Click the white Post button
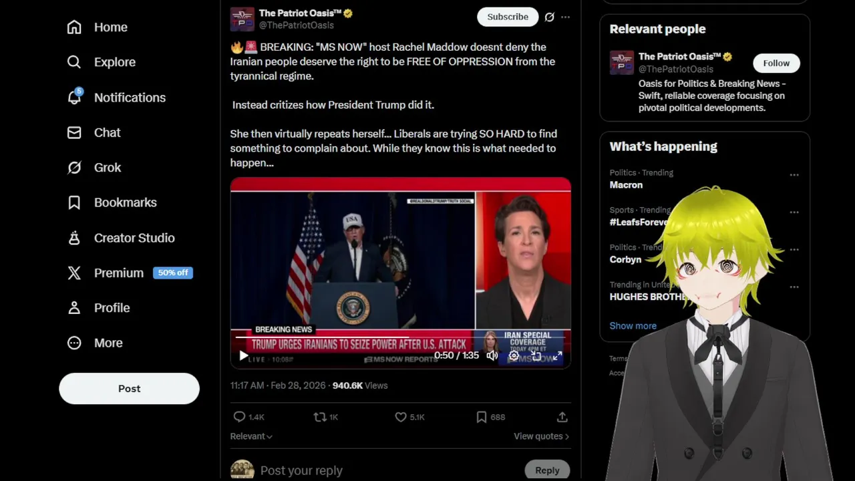 click(x=129, y=389)
